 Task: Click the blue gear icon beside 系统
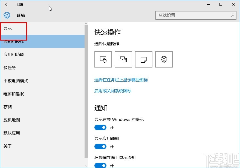click(7, 15)
